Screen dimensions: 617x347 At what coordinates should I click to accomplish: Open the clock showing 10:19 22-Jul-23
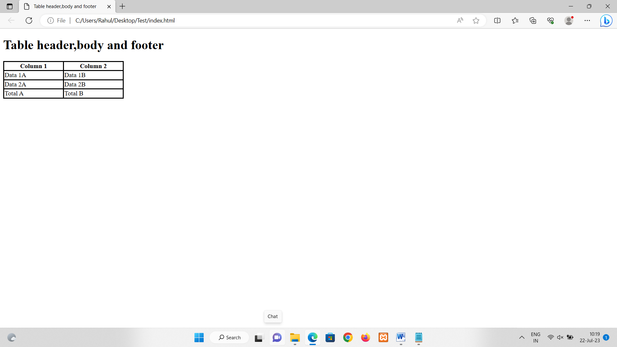(590, 337)
